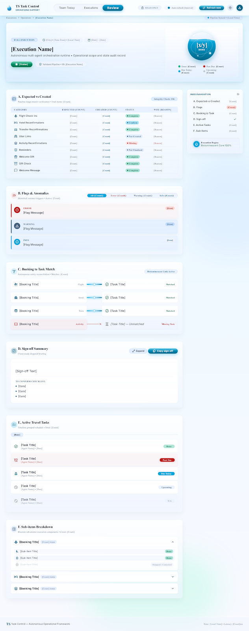The image size is (249, 631).
Task: Expand the third gear Booking Title group
Action: 173,588
